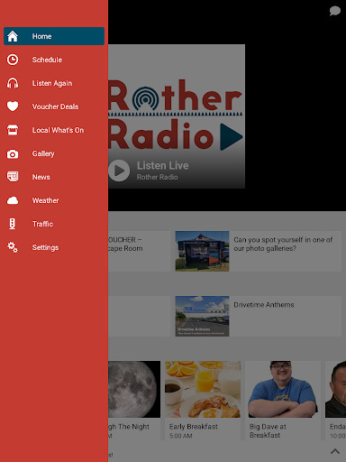This screenshot has width=346, height=462.
Task: Select the News menu label
Action: 41,177
